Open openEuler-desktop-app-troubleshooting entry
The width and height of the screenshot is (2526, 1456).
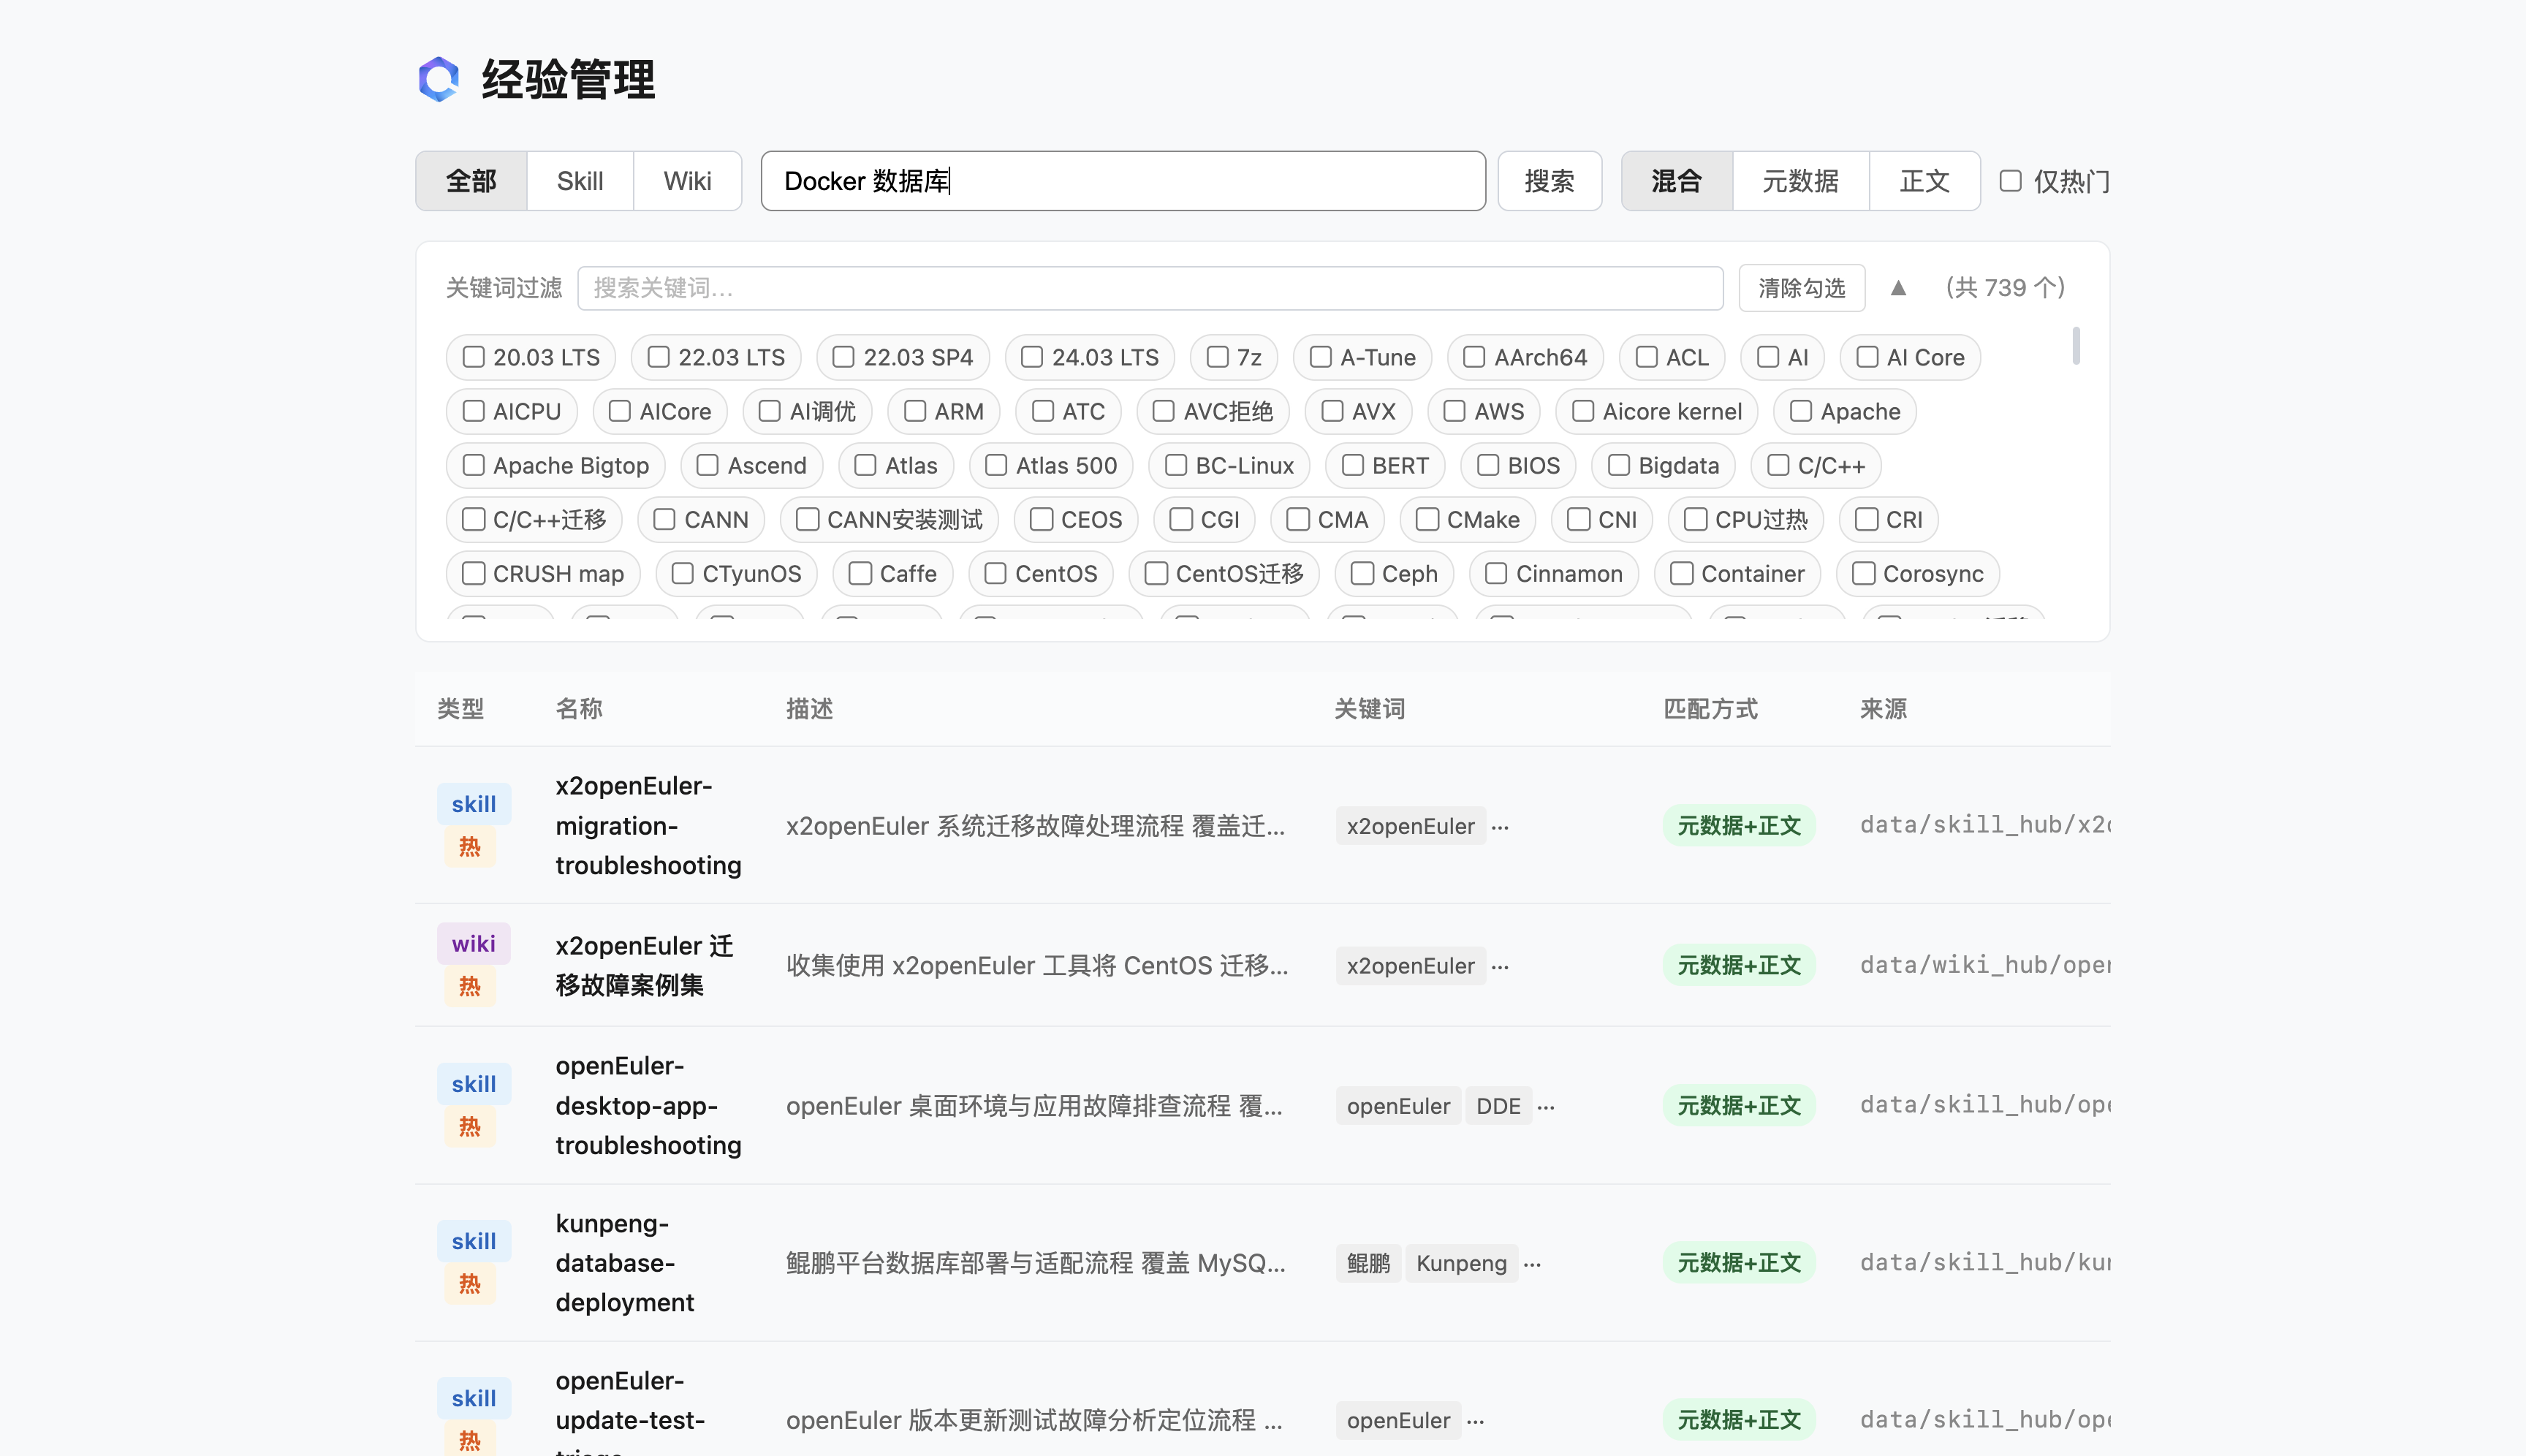(648, 1106)
